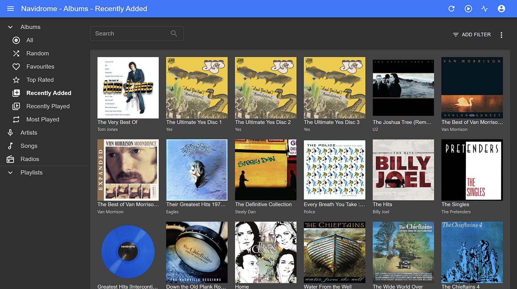
Task: Click Van Morrison Moondance cover
Action: [128, 170]
